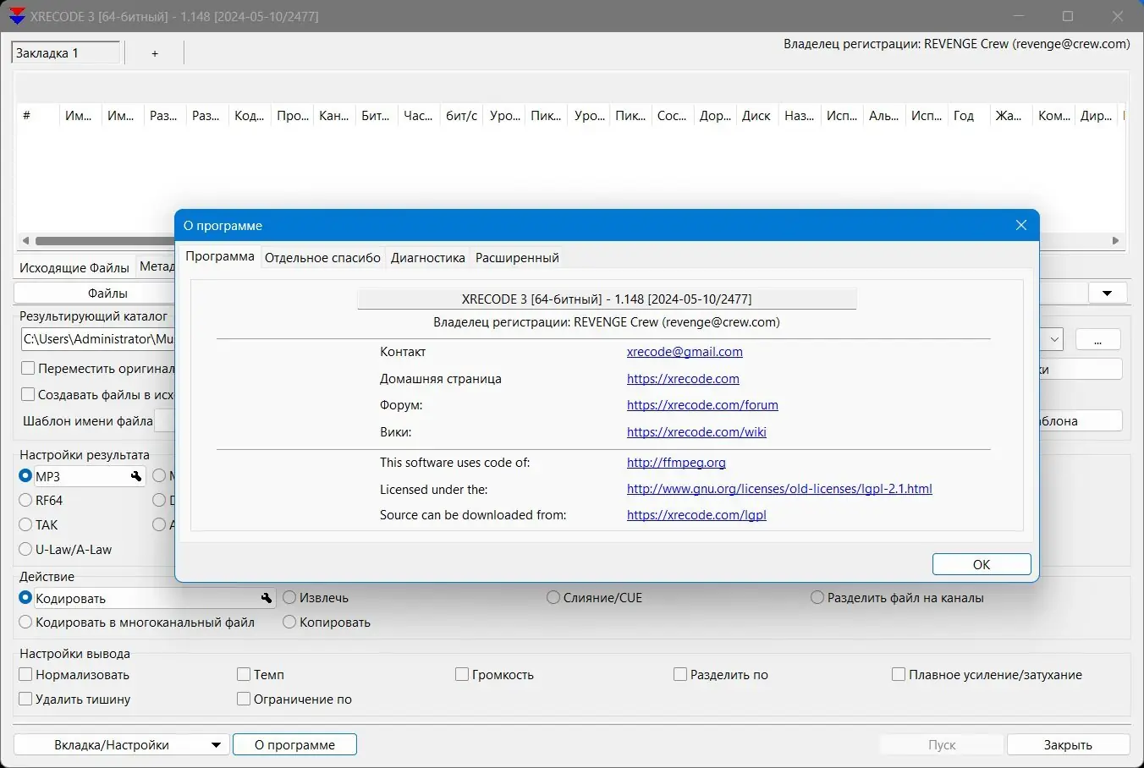The height and width of the screenshot is (768, 1144).
Task: Open the xrecode.com/wiki link
Action: [x=696, y=432]
